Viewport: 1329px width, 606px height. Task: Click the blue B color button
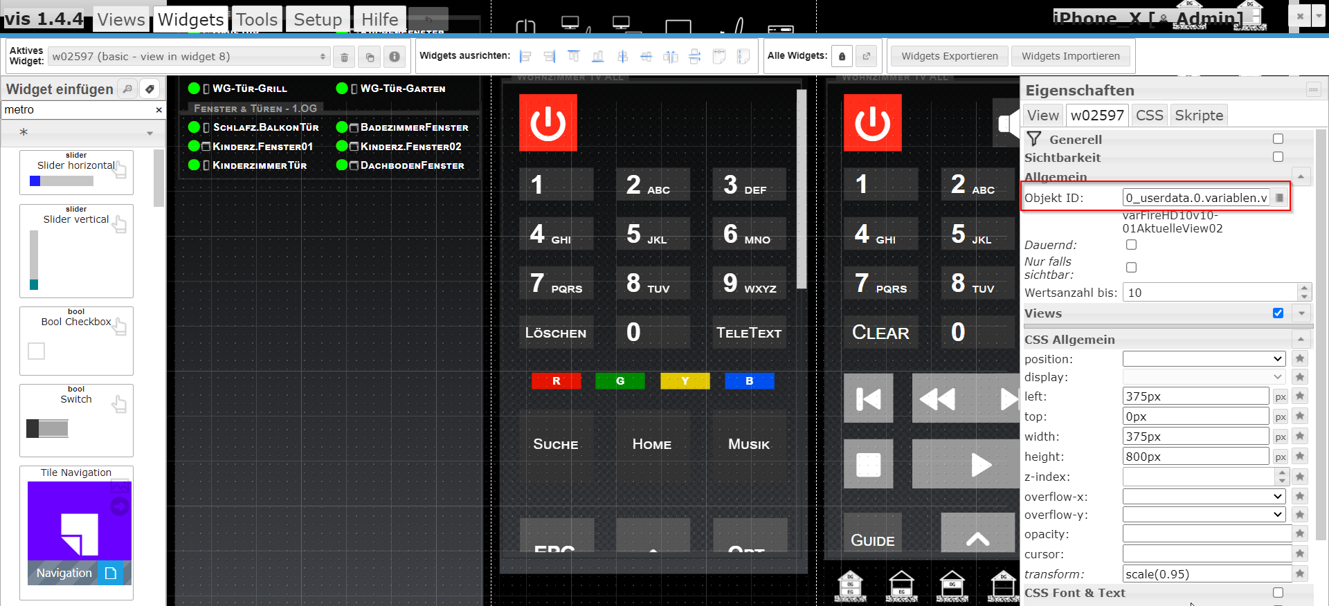point(750,381)
